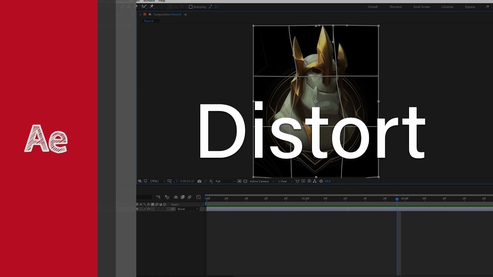
Task: Click the reset exposure icon
Action: 321,181
